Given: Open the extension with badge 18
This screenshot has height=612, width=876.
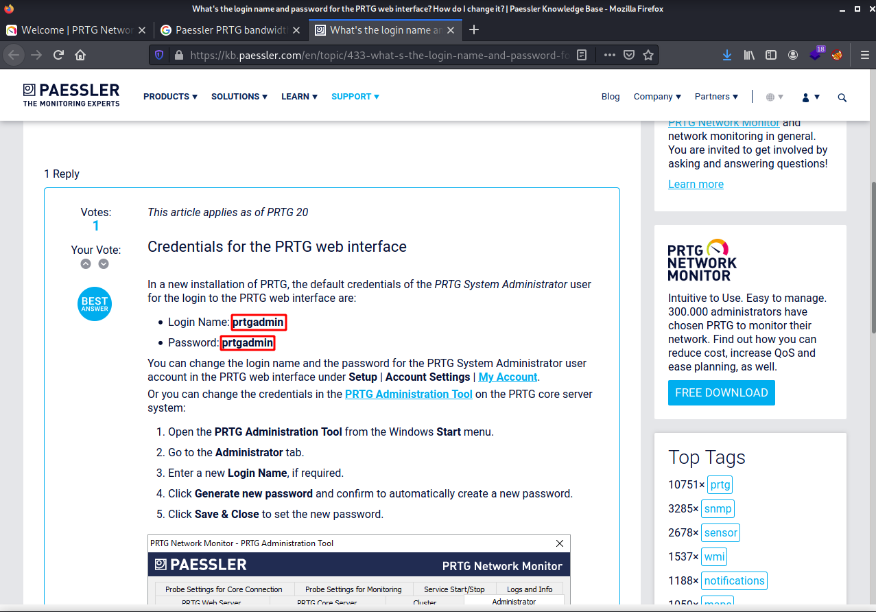Looking at the screenshot, I should 816,54.
